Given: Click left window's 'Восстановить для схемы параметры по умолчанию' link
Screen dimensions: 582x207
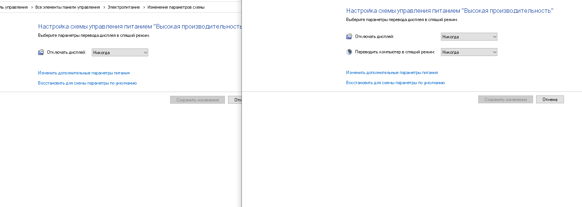Looking at the screenshot, I should pyautogui.click(x=87, y=83).
